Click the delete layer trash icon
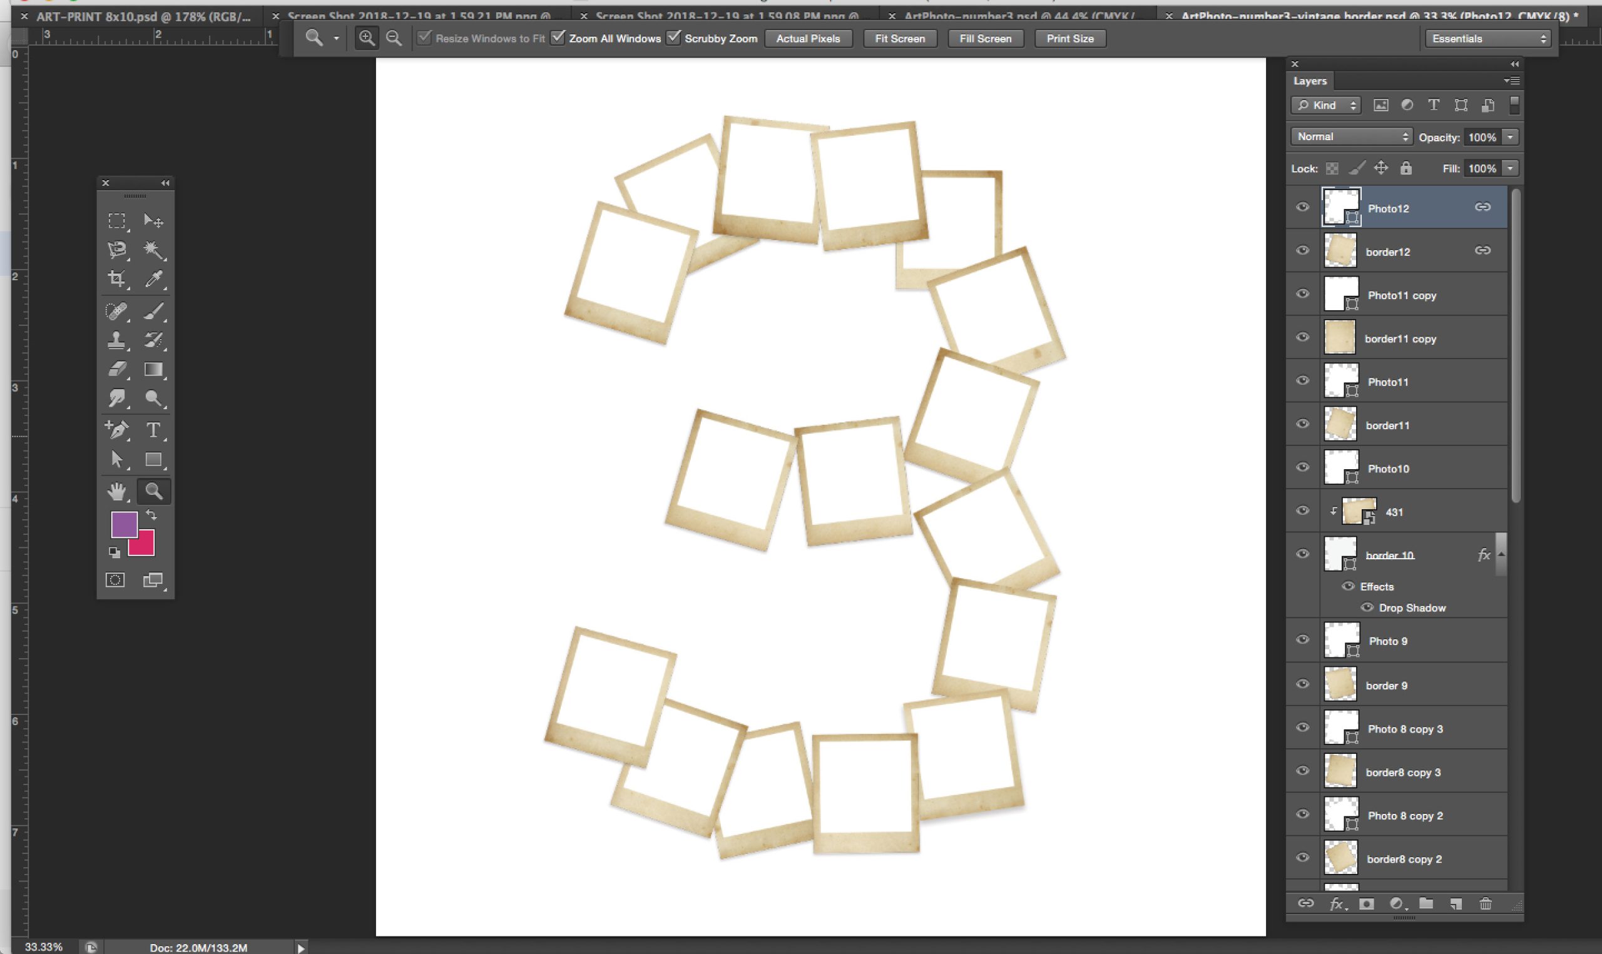 click(x=1485, y=904)
